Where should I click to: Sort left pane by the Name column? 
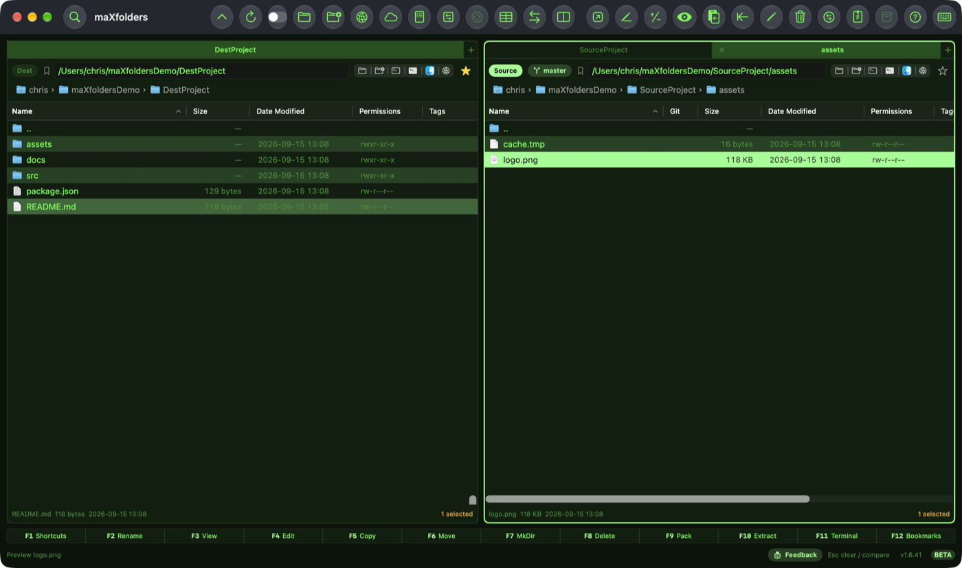tap(97, 111)
